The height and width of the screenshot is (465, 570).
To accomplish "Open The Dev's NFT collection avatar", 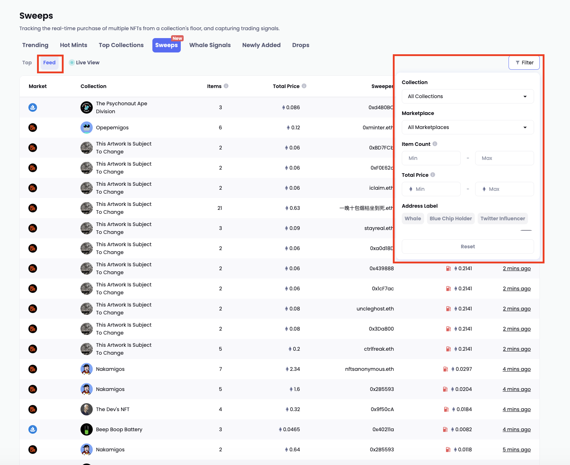I will (87, 409).
